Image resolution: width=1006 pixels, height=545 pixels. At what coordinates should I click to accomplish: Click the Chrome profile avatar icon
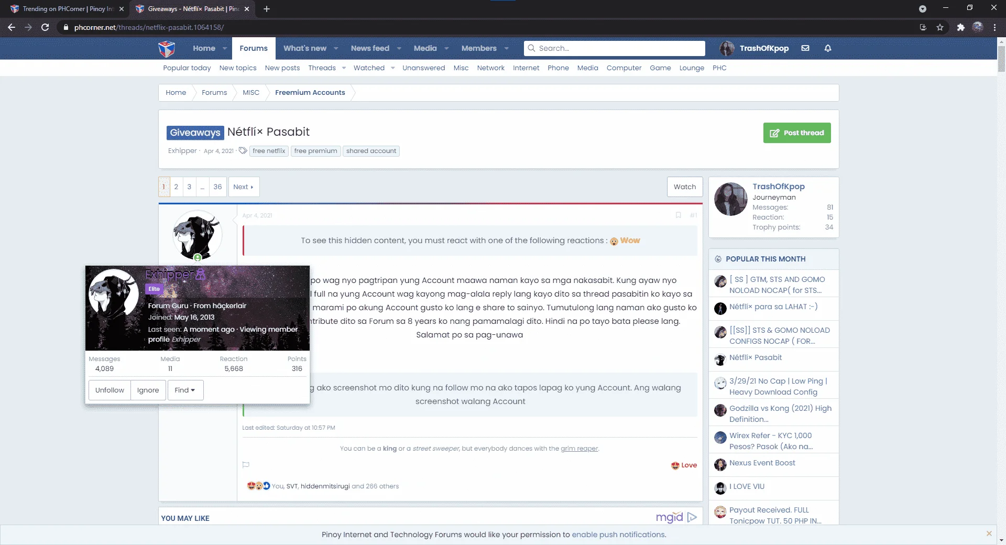[x=978, y=27]
